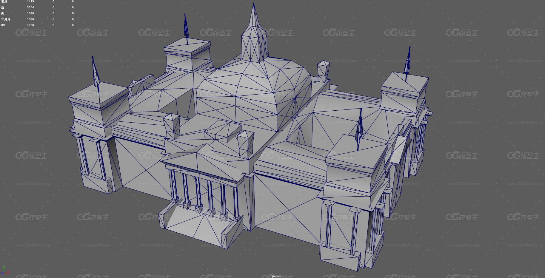545x278 pixels.
Task: Click the UV total value 4856
Action: click(30, 25)
